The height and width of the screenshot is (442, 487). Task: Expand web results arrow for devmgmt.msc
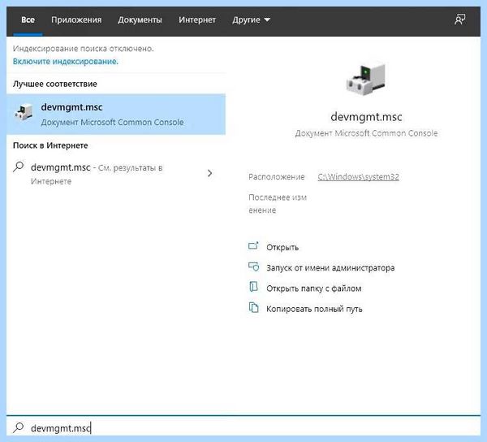210,173
